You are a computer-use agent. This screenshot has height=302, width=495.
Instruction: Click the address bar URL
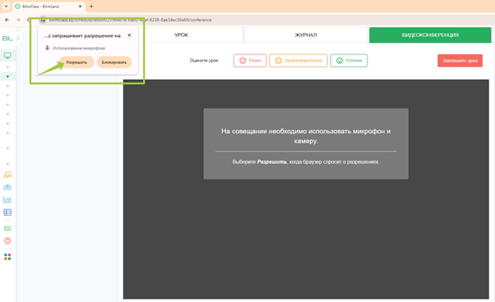[x=131, y=20]
